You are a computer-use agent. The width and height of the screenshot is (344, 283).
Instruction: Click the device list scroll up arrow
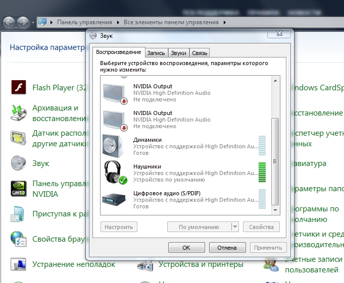[x=275, y=81]
